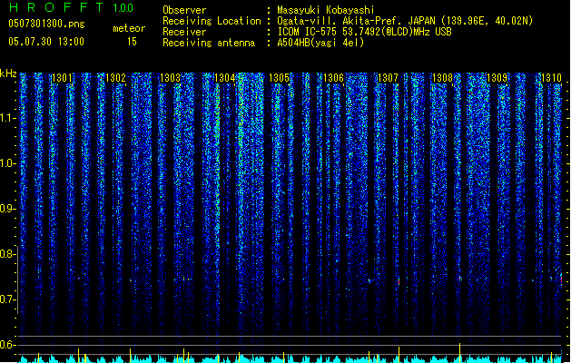Image resolution: width=571 pixels, height=363 pixels.
Task: Click the Receiving Location label
Action: coord(212,21)
